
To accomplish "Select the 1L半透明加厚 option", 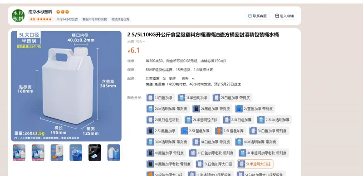I will 194,98.
